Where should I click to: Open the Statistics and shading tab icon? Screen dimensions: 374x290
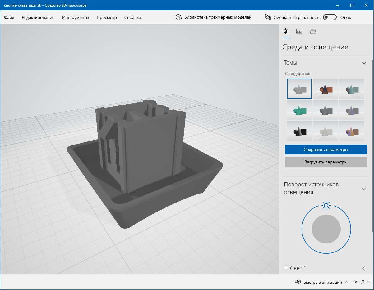tap(299, 31)
